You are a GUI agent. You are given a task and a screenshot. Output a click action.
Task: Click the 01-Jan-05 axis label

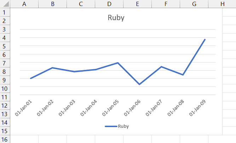[x=110, y=108]
